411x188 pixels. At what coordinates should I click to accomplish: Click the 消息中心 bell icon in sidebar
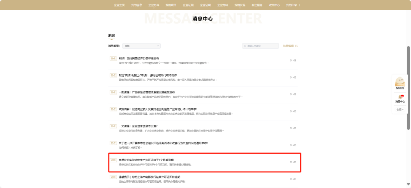pos(400,97)
